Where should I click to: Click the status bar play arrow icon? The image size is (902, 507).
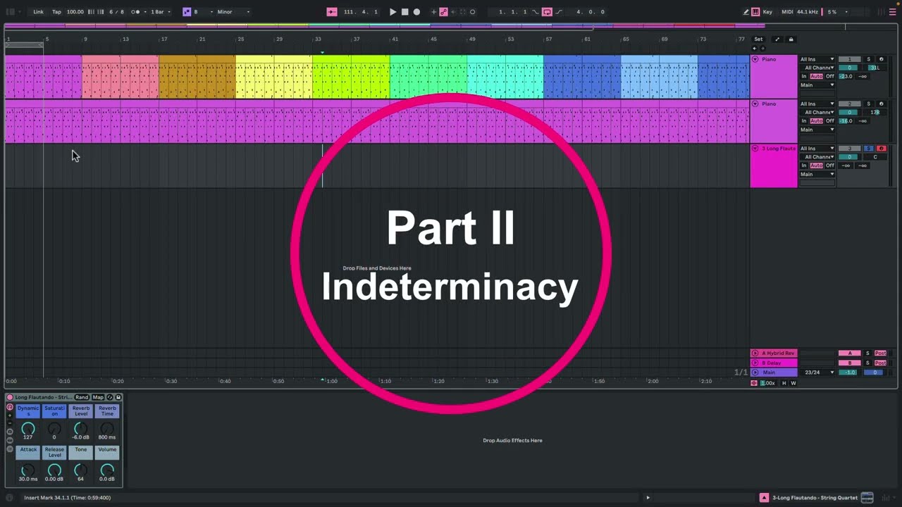point(648,498)
